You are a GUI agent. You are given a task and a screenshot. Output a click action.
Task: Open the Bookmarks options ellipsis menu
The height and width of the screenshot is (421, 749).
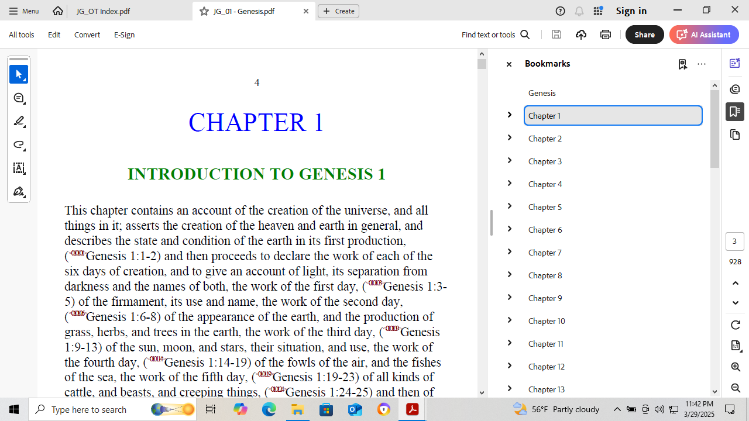702,64
